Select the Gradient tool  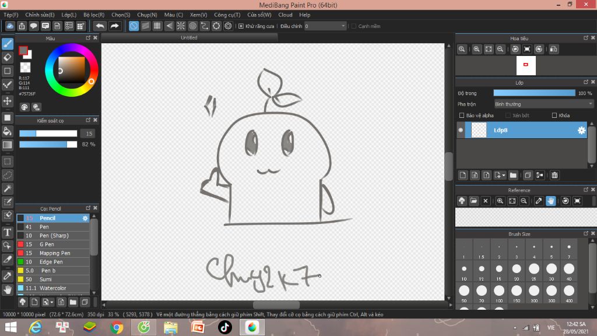tap(7, 145)
